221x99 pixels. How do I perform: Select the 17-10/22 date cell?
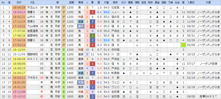19,26
